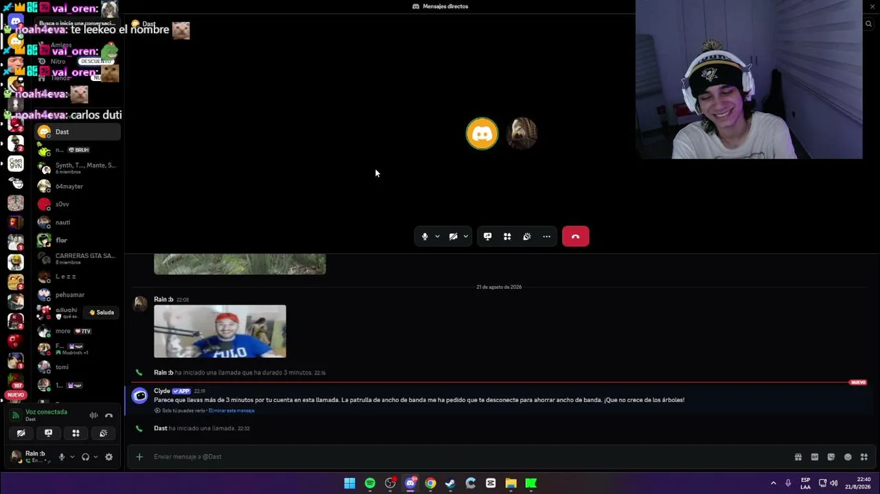880x494 pixels.
Task: Start an activity from the call controls
Action: point(507,237)
